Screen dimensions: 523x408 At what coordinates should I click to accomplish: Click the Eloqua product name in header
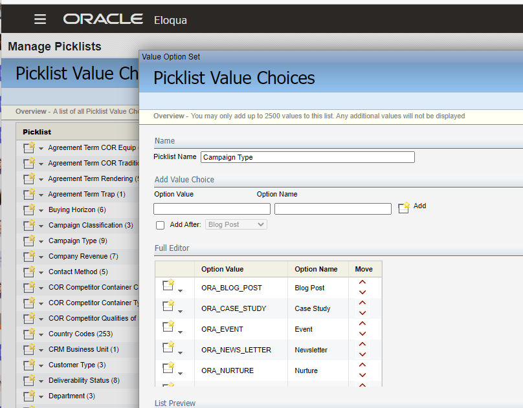(170, 20)
